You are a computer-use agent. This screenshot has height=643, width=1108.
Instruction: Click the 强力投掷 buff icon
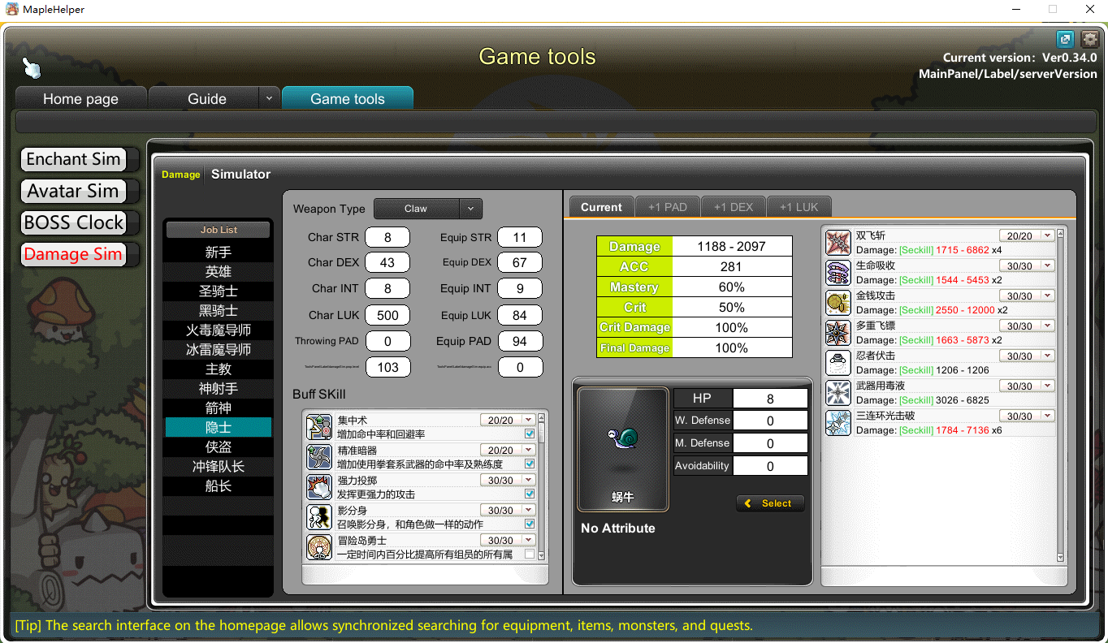point(319,487)
